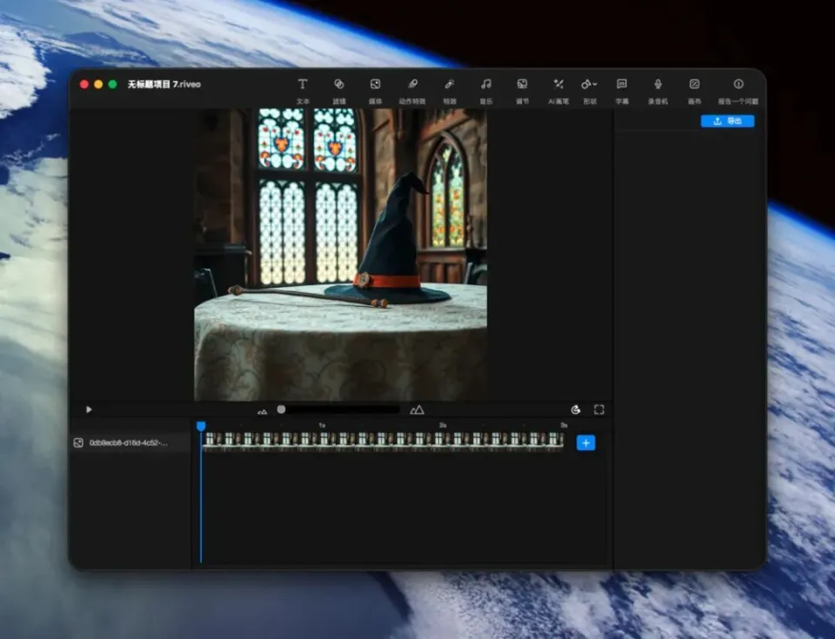Open the Effects (特效) tool

pyautogui.click(x=450, y=85)
